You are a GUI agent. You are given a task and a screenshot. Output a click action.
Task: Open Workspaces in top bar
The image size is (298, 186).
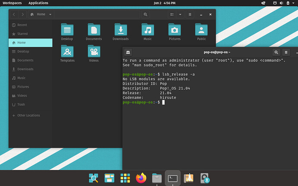12,3
